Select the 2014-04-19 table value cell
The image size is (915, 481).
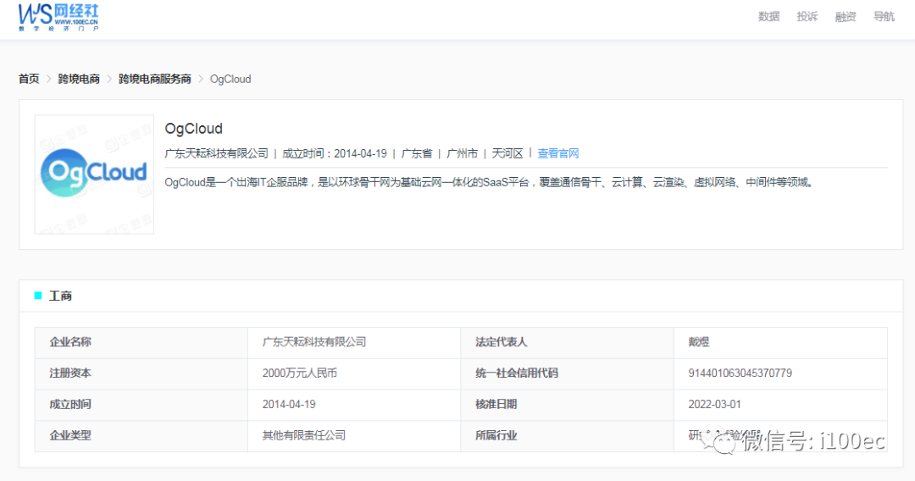(354, 405)
